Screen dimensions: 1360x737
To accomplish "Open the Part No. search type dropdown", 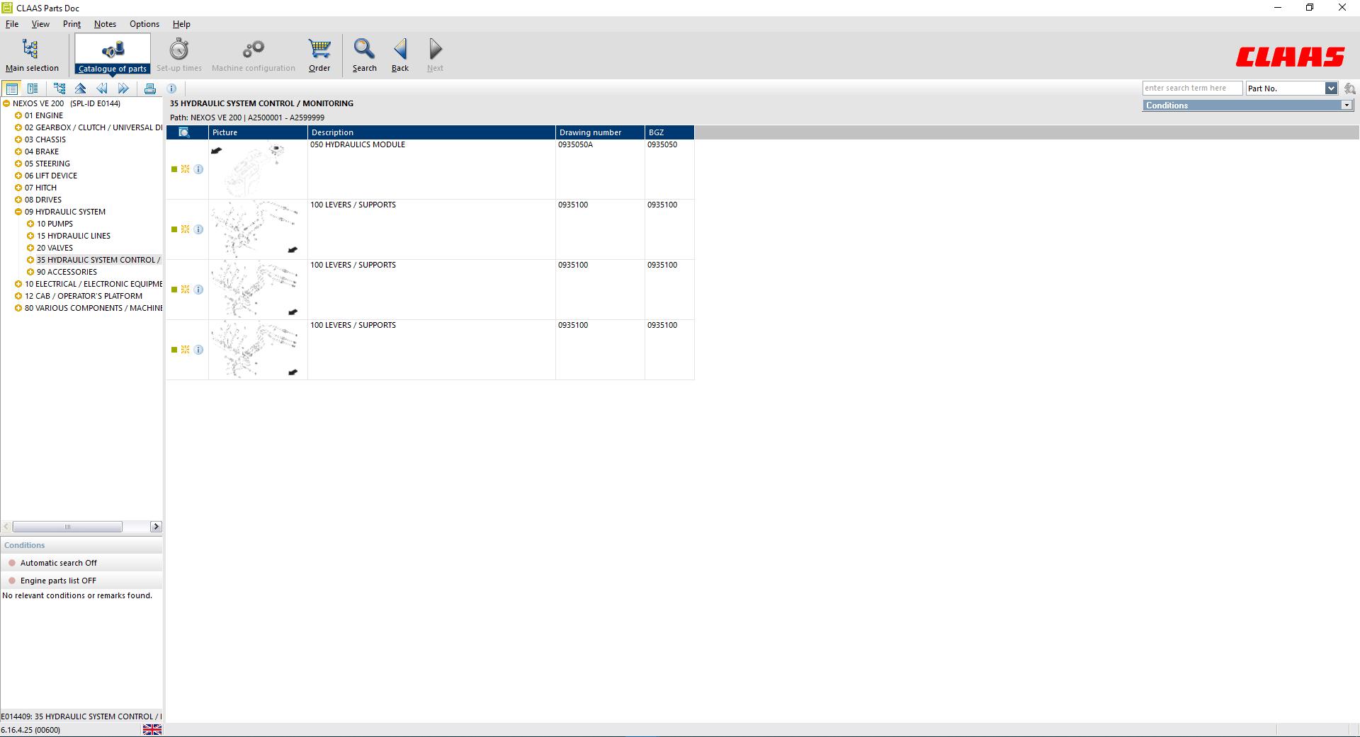I will (x=1331, y=88).
